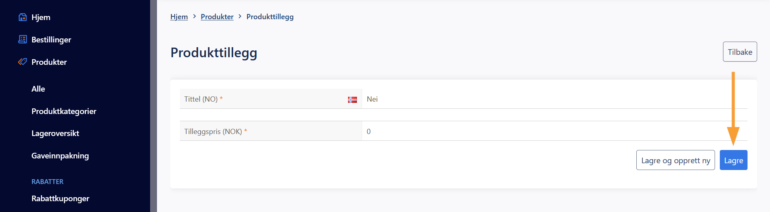770x212 pixels.
Task: Open Produktkategorier submenu item
Action: pyautogui.click(x=64, y=111)
